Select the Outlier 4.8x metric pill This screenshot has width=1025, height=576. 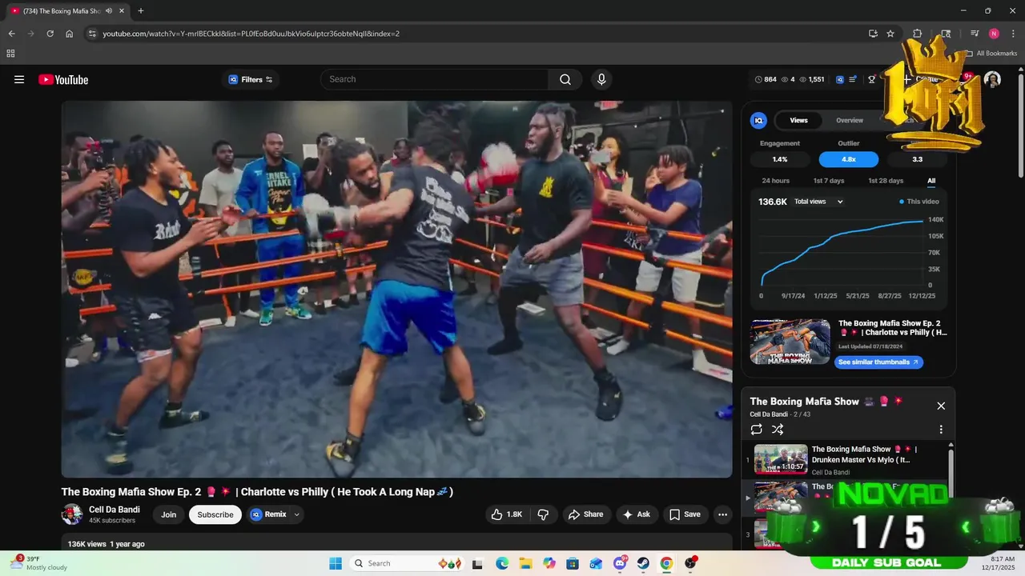tap(849, 159)
